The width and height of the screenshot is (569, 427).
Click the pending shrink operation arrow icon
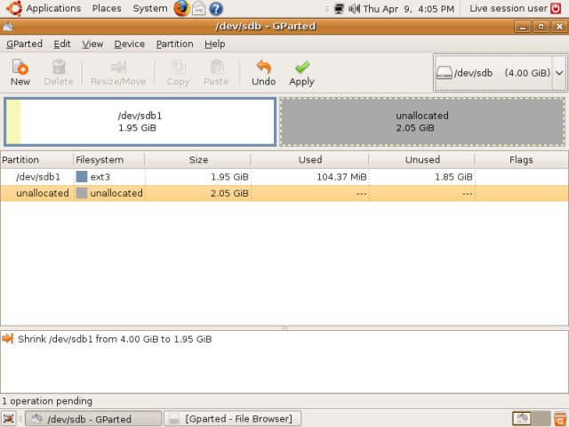pyautogui.click(x=7, y=338)
